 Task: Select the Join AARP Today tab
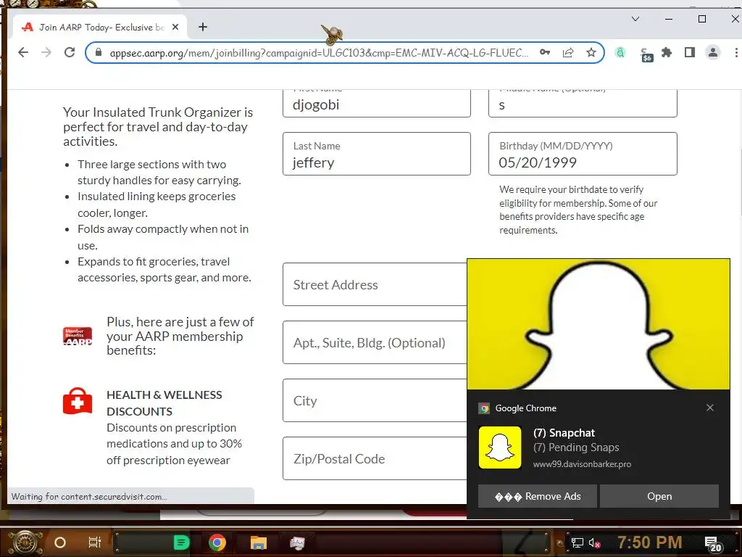[x=99, y=27]
